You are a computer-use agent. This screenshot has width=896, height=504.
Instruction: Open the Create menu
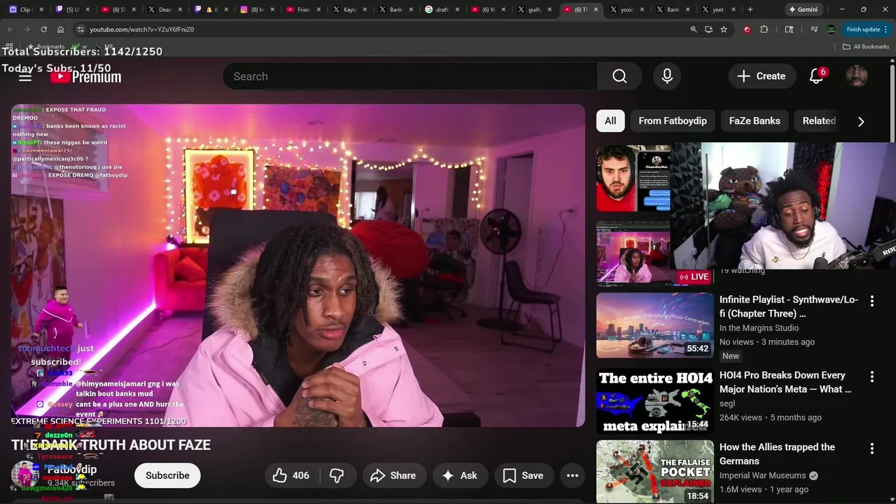(762, 76)
